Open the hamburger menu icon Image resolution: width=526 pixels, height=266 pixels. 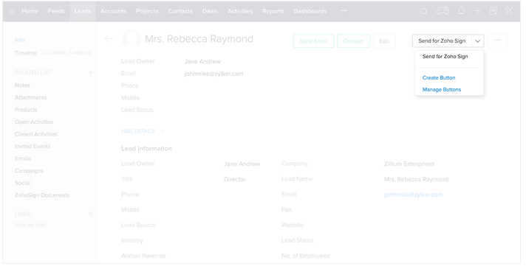tap(12, 11)
